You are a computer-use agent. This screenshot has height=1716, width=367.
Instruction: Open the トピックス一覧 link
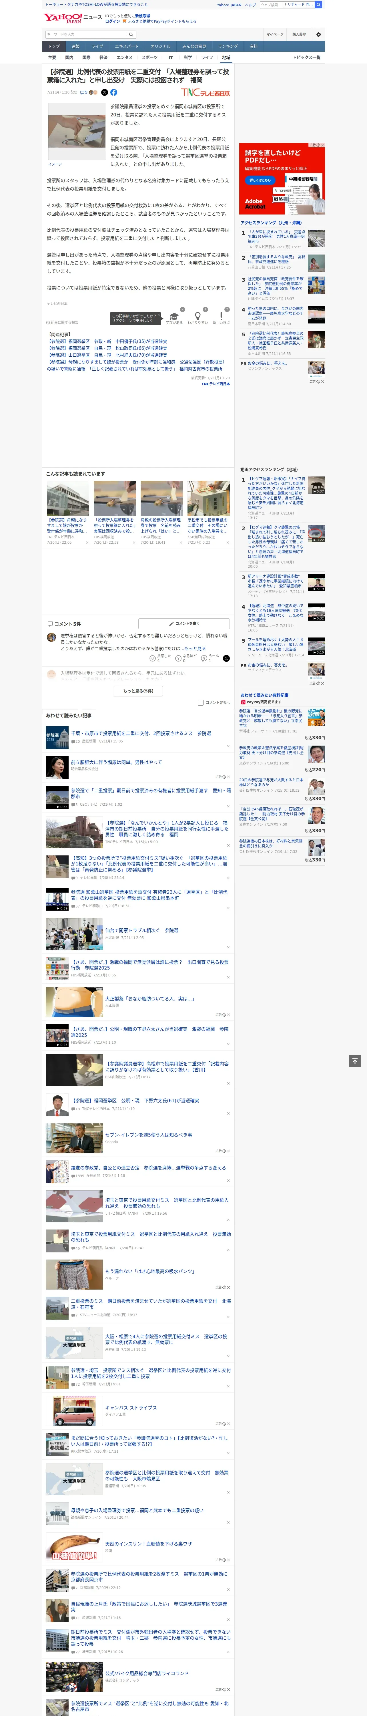(x=306, y=57)
